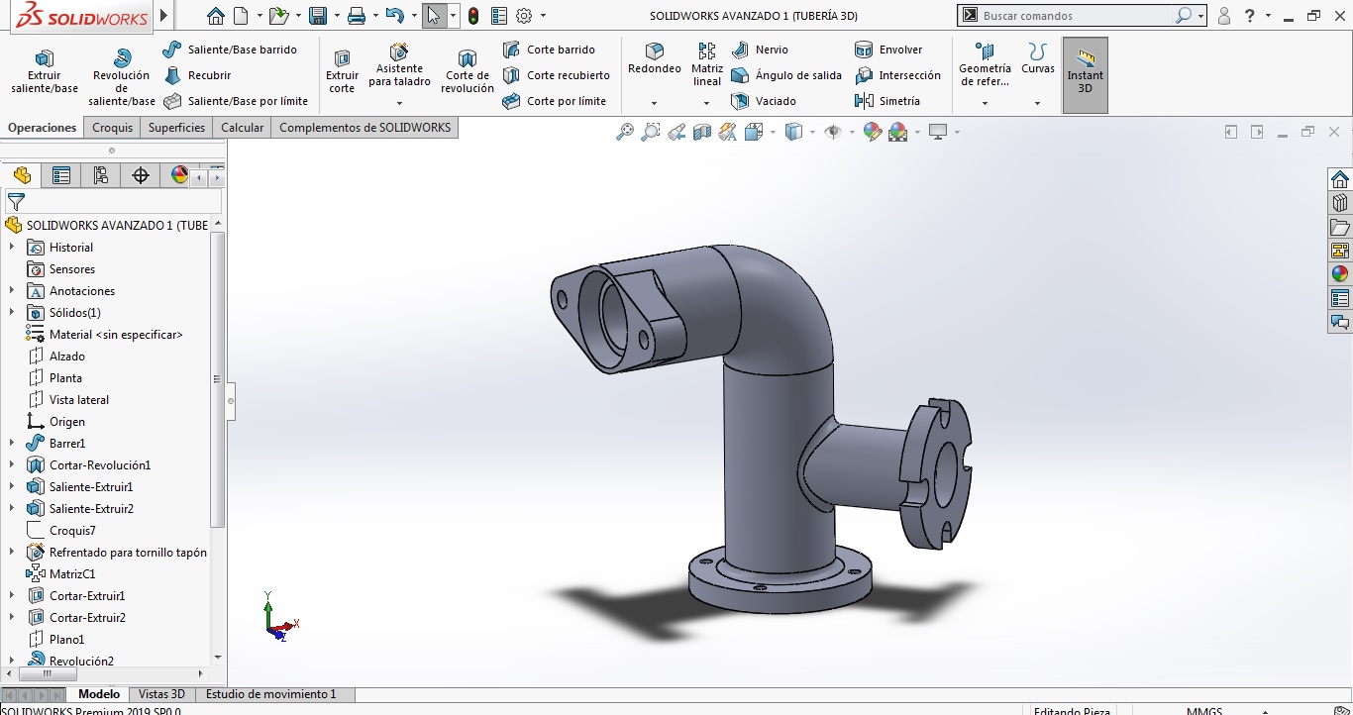Image resolution: width=1353 pixels, height=715 pixels.
Task: Toggle hide/show items eye icon
Action: 833,132
